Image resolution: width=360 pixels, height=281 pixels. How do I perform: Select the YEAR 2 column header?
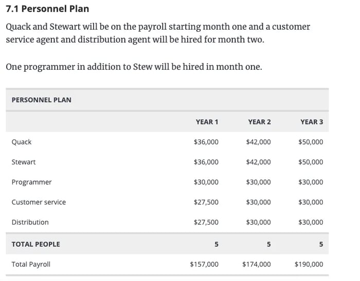(259, 122)
